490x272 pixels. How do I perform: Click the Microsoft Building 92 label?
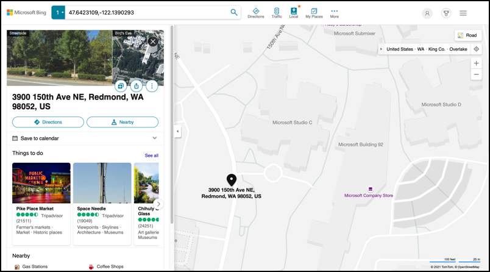pyautogui.click(x=361, y=145)
